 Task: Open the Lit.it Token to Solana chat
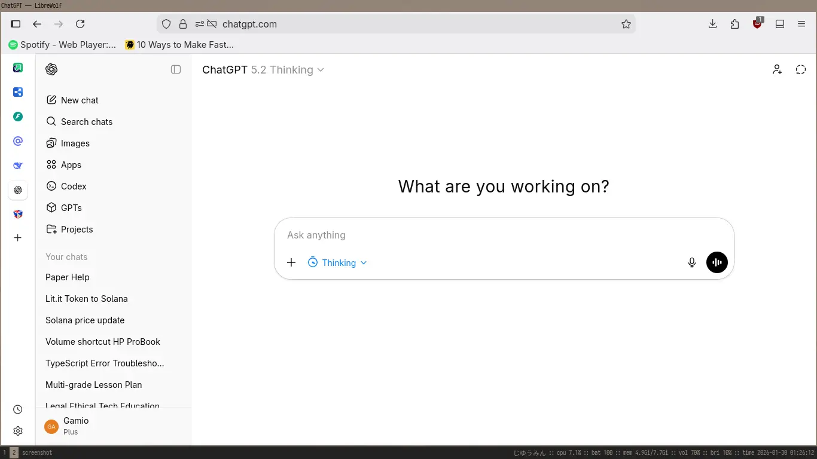click(x=114, y=299)
